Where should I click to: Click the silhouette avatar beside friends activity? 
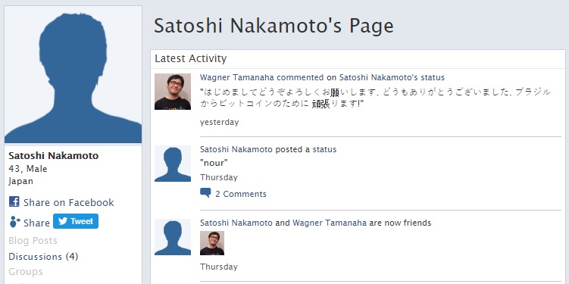coord(173,237)
